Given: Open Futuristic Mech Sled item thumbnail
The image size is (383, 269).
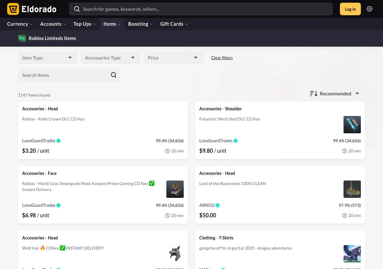Looking at the screenshot, I should 352,125.
